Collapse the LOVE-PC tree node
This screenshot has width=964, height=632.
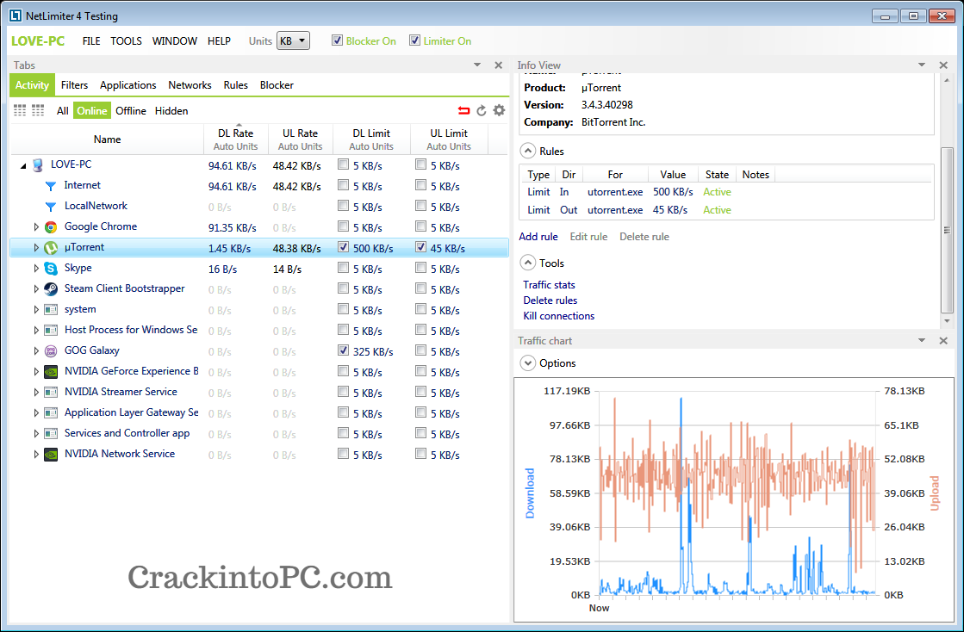coord(23,166)
